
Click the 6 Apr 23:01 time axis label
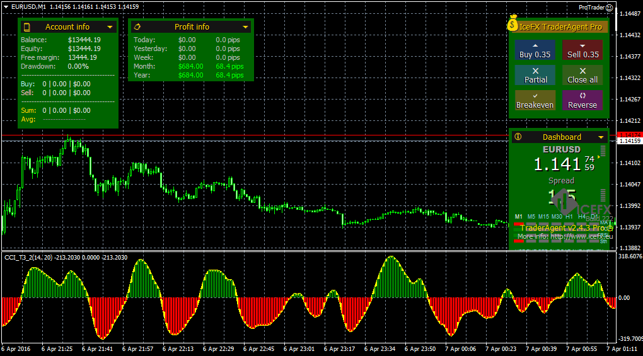coord(299,349)
